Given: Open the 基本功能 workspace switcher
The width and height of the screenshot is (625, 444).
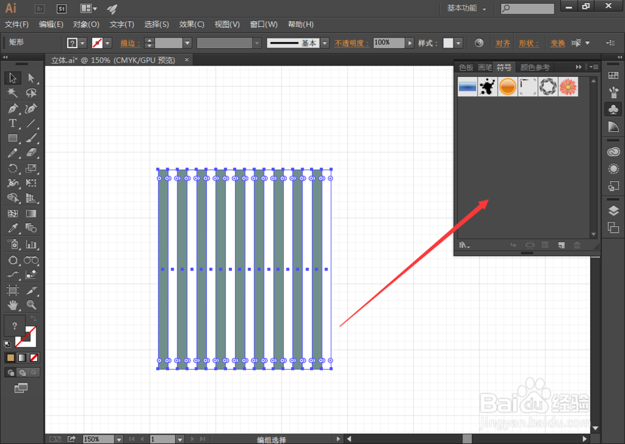Looking at the screenshot, I should (x=466, y=8).
